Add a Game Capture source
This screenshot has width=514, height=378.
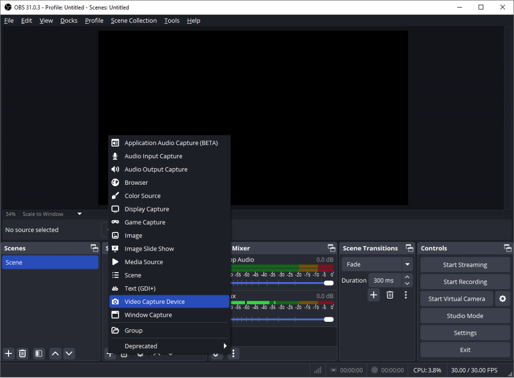tap(169, 222)
